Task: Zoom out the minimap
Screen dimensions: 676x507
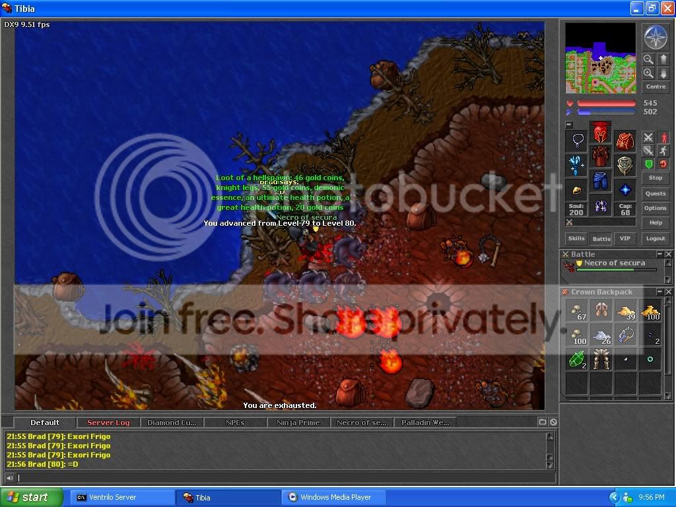Action: pos(648,59)
